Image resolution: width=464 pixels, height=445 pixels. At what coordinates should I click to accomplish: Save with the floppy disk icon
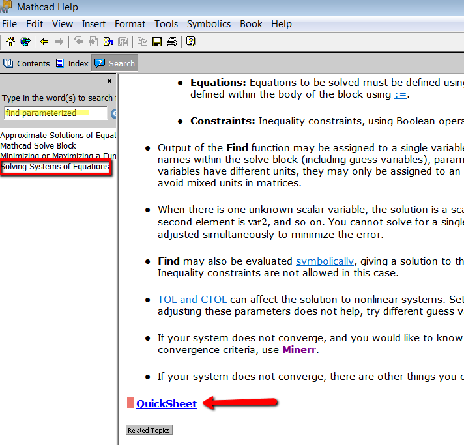pyautogui.click(x=157, y=42)
